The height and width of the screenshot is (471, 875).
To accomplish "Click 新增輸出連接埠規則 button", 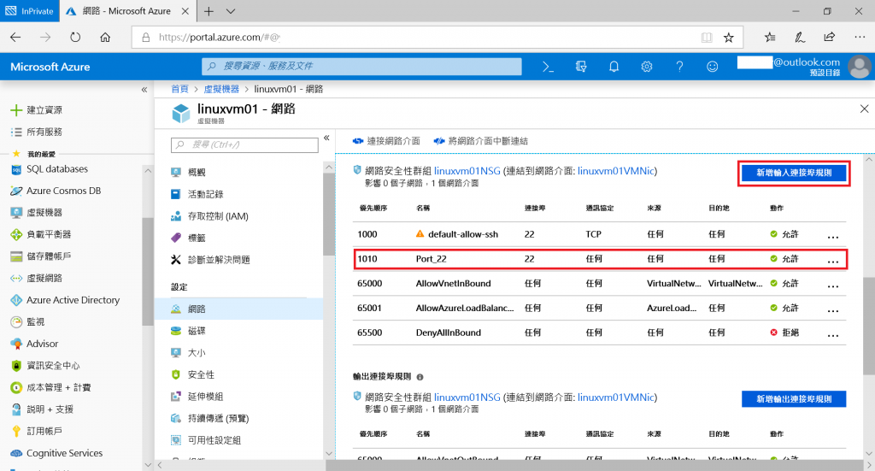I will (x=794, y=399).
